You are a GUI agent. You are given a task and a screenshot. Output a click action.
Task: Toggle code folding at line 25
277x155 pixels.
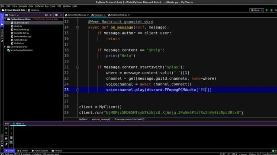coord(77,90)
